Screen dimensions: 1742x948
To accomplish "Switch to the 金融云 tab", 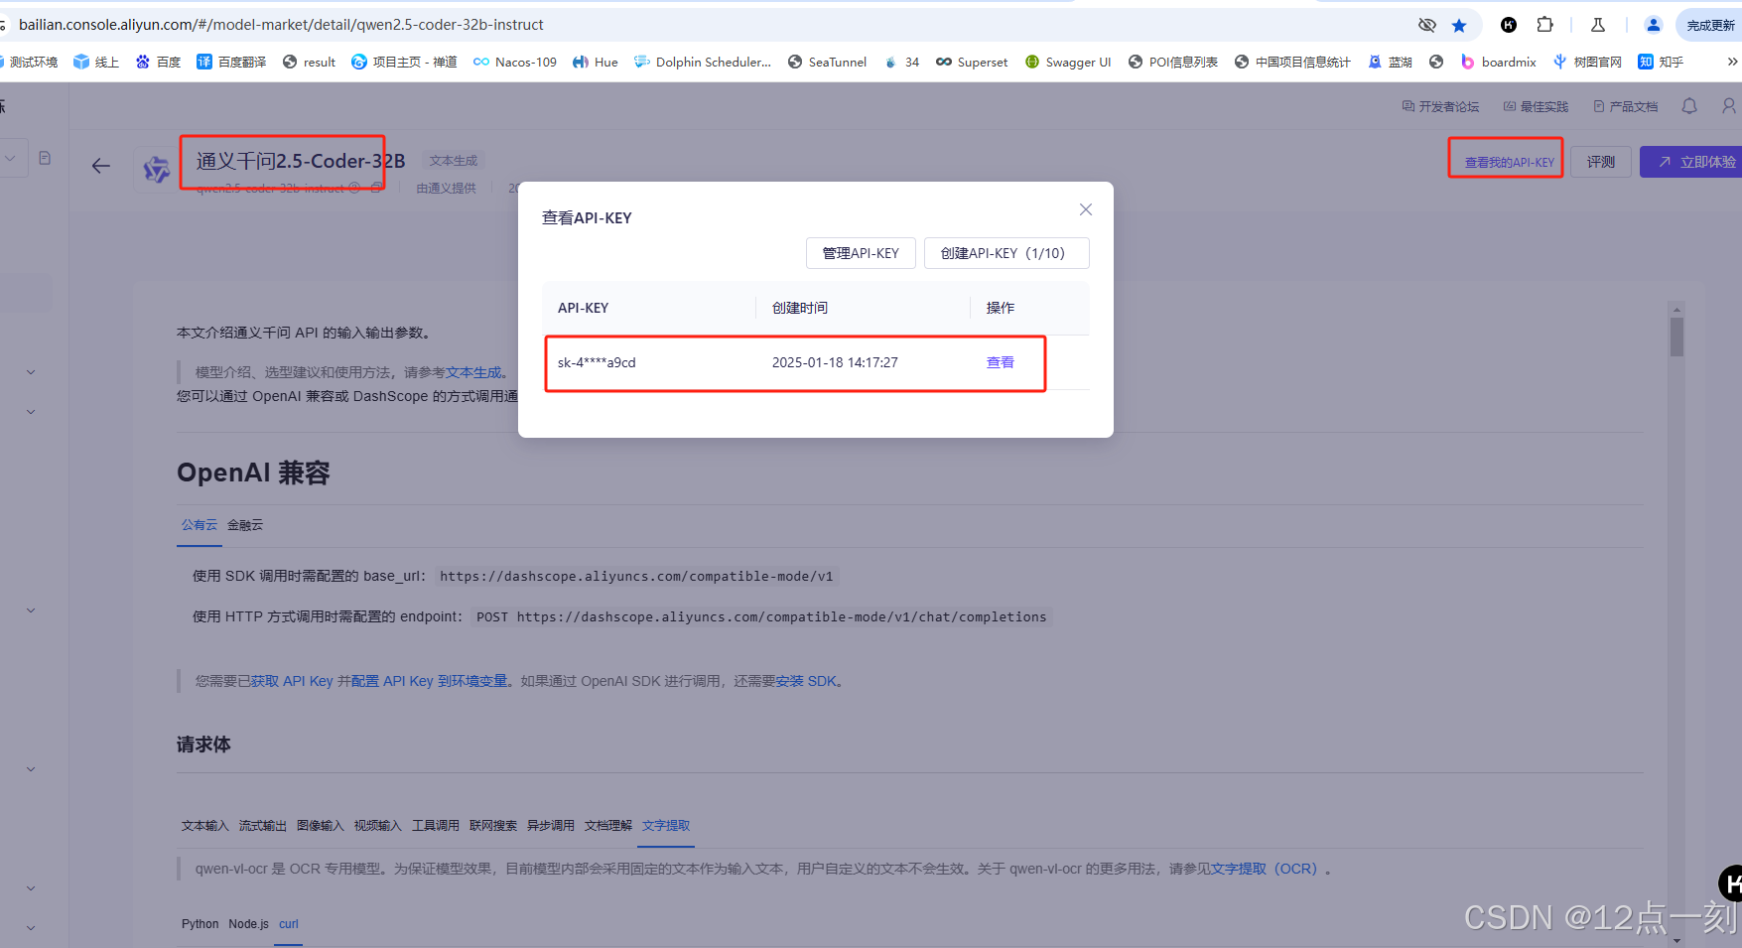I will tap(245, 525).
